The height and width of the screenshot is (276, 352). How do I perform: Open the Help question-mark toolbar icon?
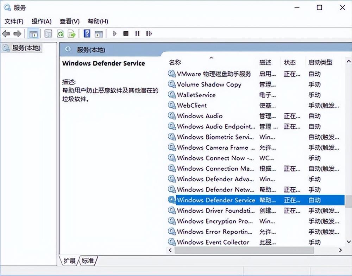click(x=87, y=33)
